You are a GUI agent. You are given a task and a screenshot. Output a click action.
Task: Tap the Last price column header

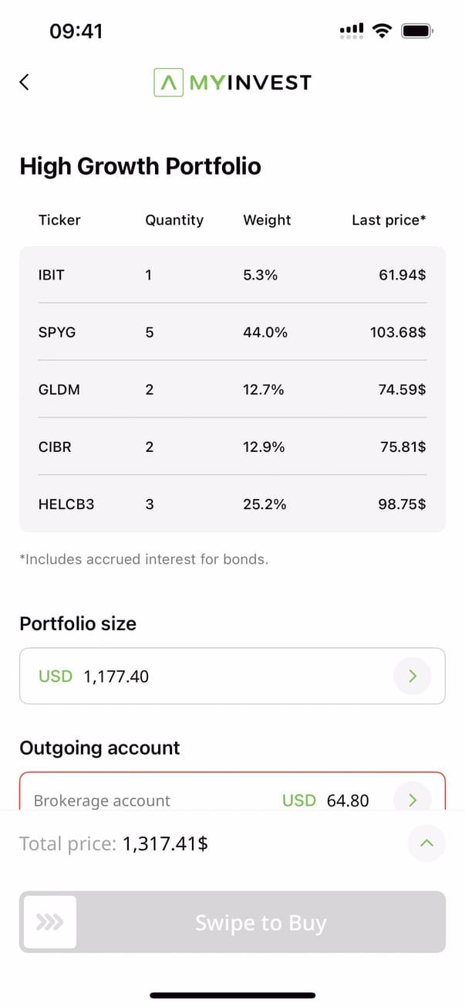click(x=389, y=220)
